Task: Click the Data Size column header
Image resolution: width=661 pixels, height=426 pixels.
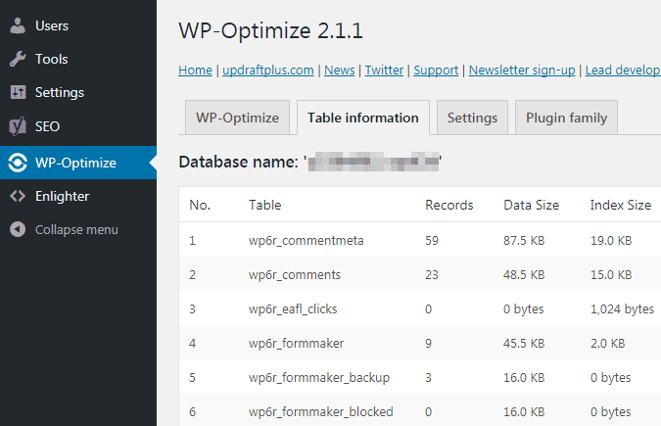Action: click(531, 205)
